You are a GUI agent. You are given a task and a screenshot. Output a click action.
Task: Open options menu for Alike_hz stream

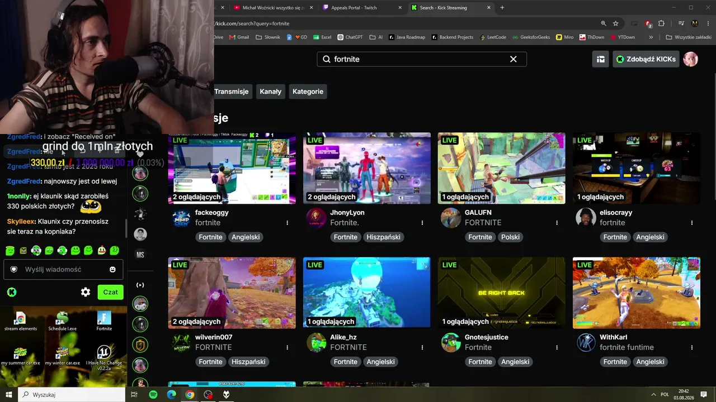[422, 347]
